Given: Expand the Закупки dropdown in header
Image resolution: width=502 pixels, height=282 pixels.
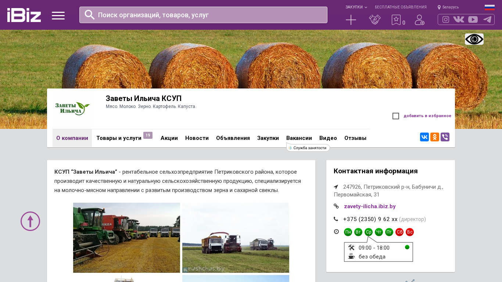Looking at the screenshot, I should pos(356,7).
